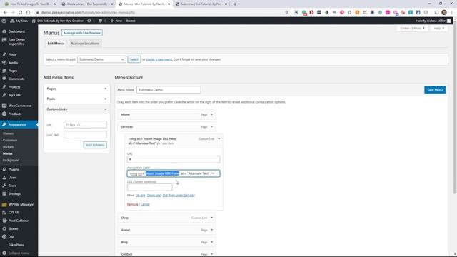Image resolution: width=457 pixels, height=257 pixels.
Task: Open CPT UI in sidebar
Action: coord(13,213)
